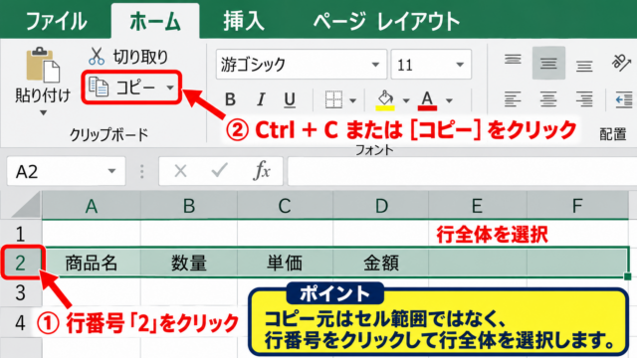Select column E header
Viewport: 637px width, 358px height.
coord(478,206)
